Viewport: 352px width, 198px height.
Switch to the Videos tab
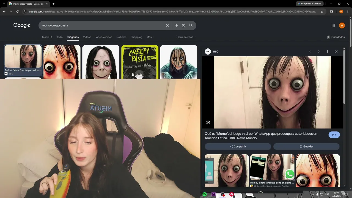(x=87, y=37)
